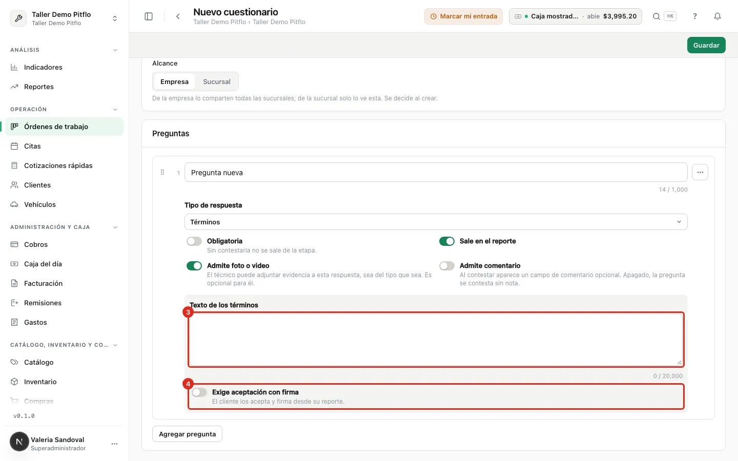
Task: Open notifications bell icon
Action: (717, 16)
